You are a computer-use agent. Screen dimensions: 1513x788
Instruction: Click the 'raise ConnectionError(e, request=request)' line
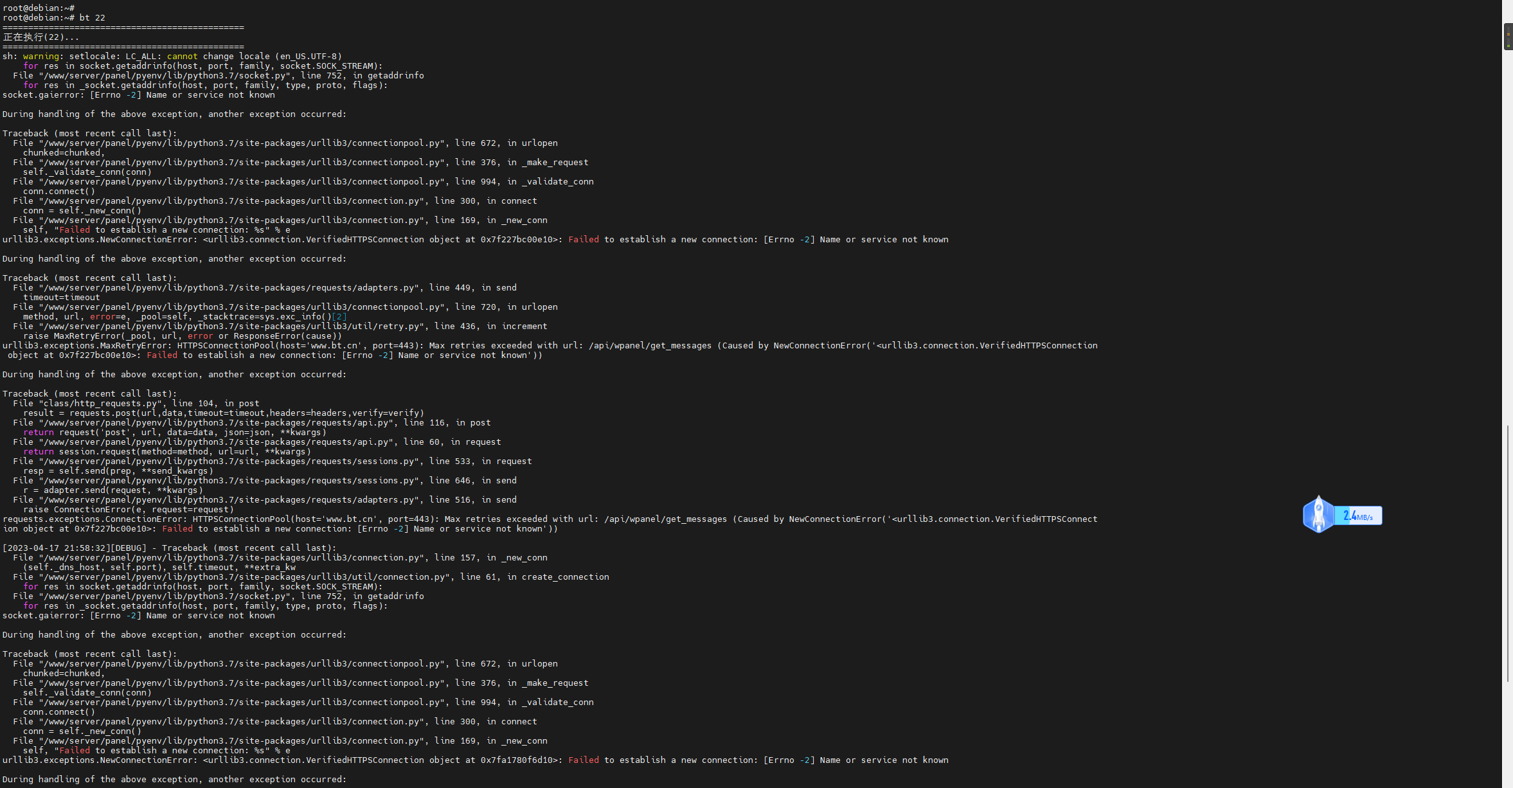tap(129, 509)
